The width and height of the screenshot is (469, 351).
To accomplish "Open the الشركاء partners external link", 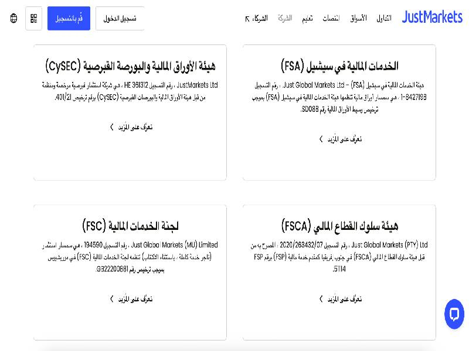I will [257, 18].
